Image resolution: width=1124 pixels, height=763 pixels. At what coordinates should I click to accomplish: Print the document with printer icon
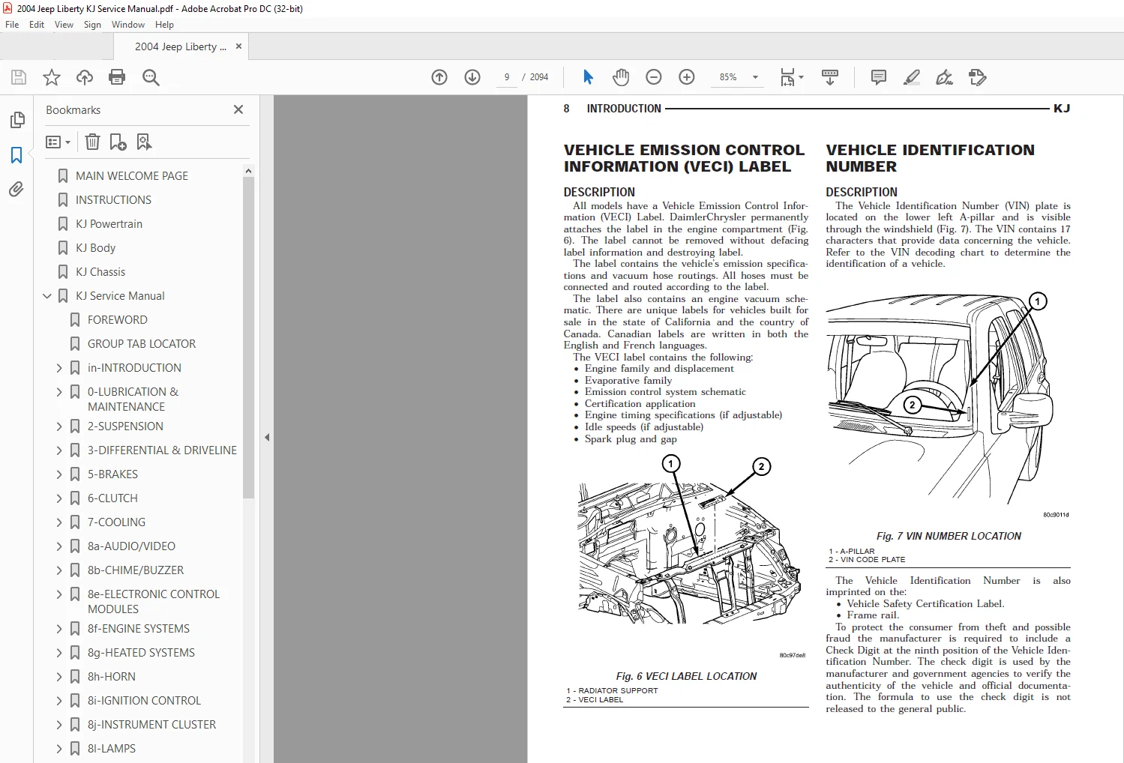(117, 77)
